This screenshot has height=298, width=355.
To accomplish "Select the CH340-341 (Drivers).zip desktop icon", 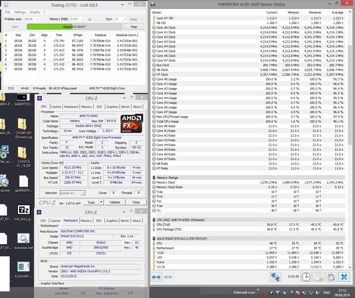I will (24, 128).
